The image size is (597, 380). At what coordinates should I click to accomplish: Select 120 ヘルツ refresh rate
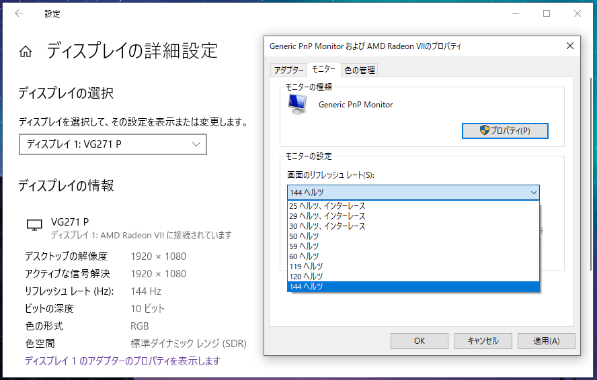(x=413, y=277)
